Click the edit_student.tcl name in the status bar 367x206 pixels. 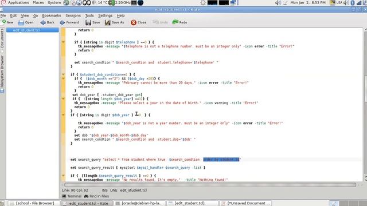point(133,191)
